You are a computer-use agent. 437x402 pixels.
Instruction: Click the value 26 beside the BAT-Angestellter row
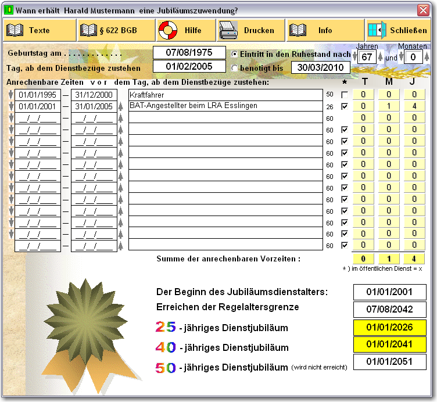[x=329, y=107]
